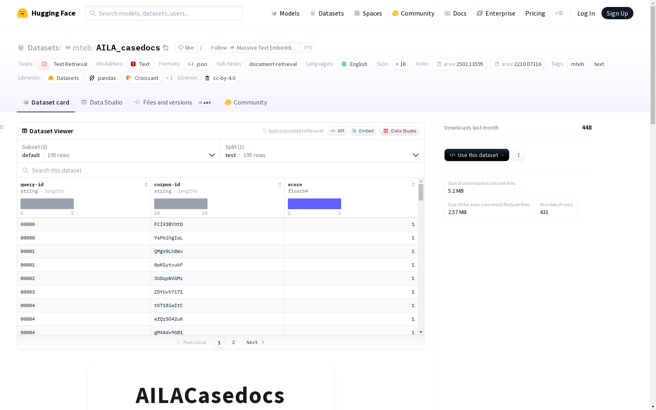Switch to the Dataset card tab
This screenshot has width=656, height=410.
coord(46,102)
